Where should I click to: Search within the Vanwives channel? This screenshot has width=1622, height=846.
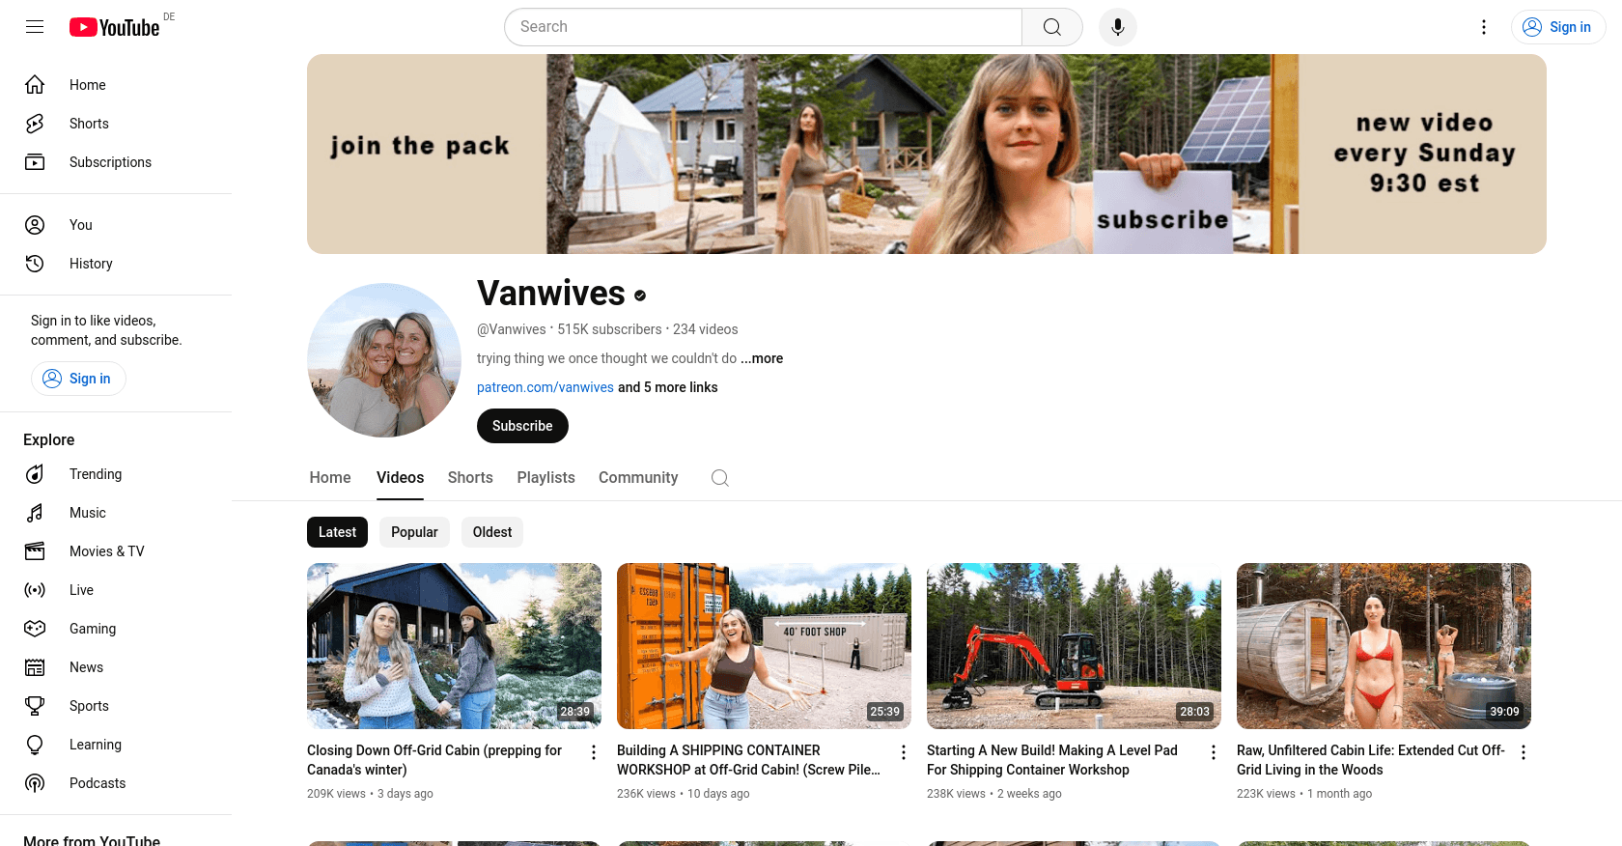[x=720, y=478]
